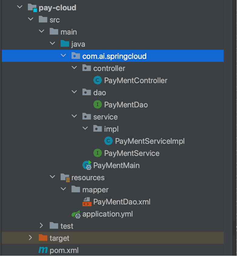Click the PayMentController class icon

point(97,80)
